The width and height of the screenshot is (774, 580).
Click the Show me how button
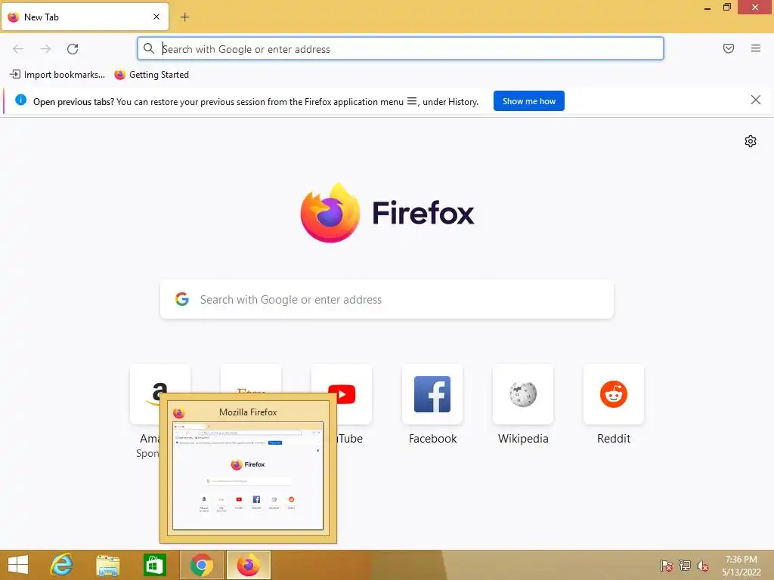point(528,101)
